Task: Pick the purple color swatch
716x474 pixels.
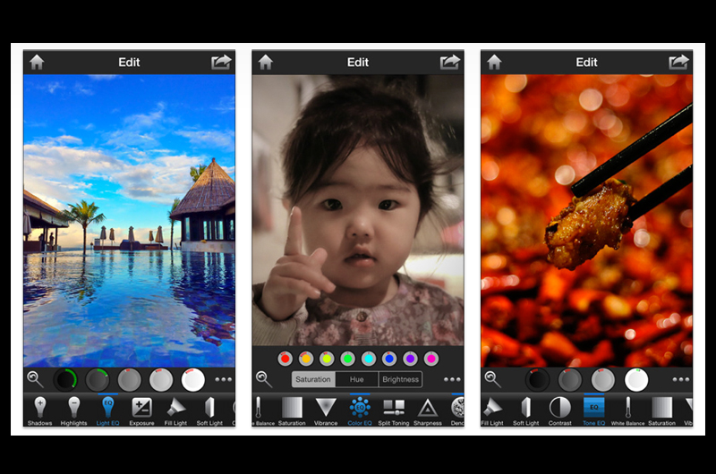Action: coord(411,359)
